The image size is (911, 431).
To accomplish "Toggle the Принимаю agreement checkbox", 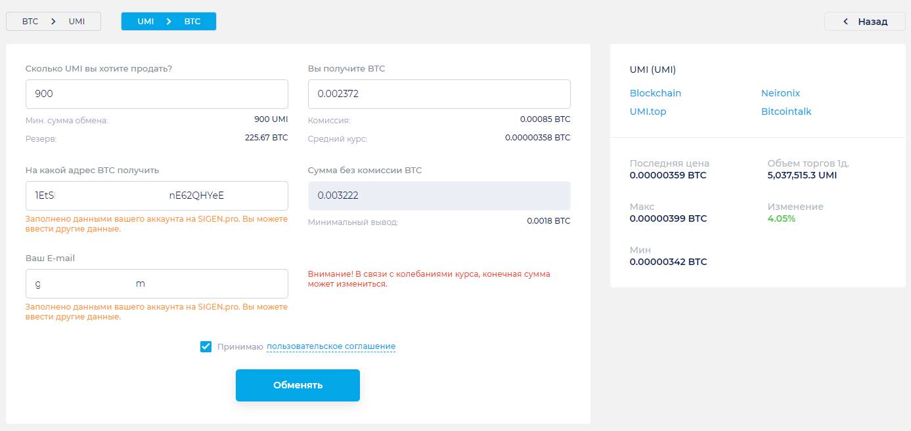I will (x=206, y=346).
